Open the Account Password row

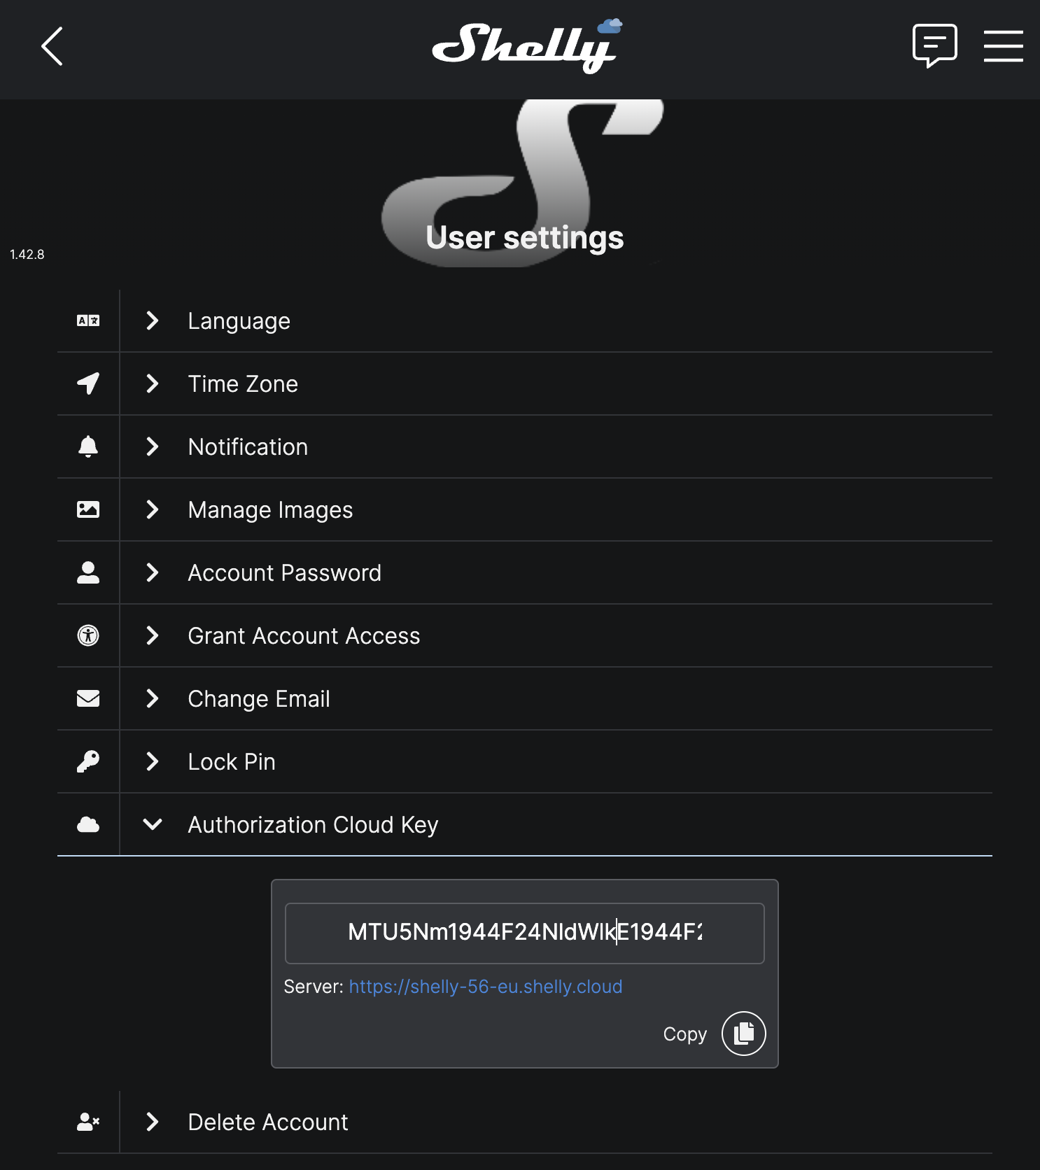(x=525, y=572)
